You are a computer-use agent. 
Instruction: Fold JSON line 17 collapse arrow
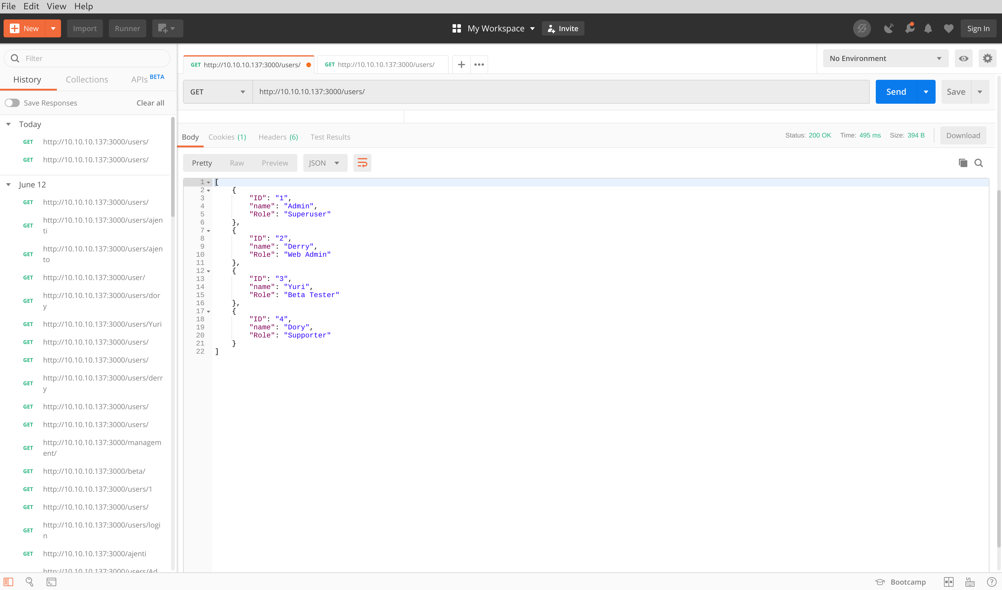[208, 312]
